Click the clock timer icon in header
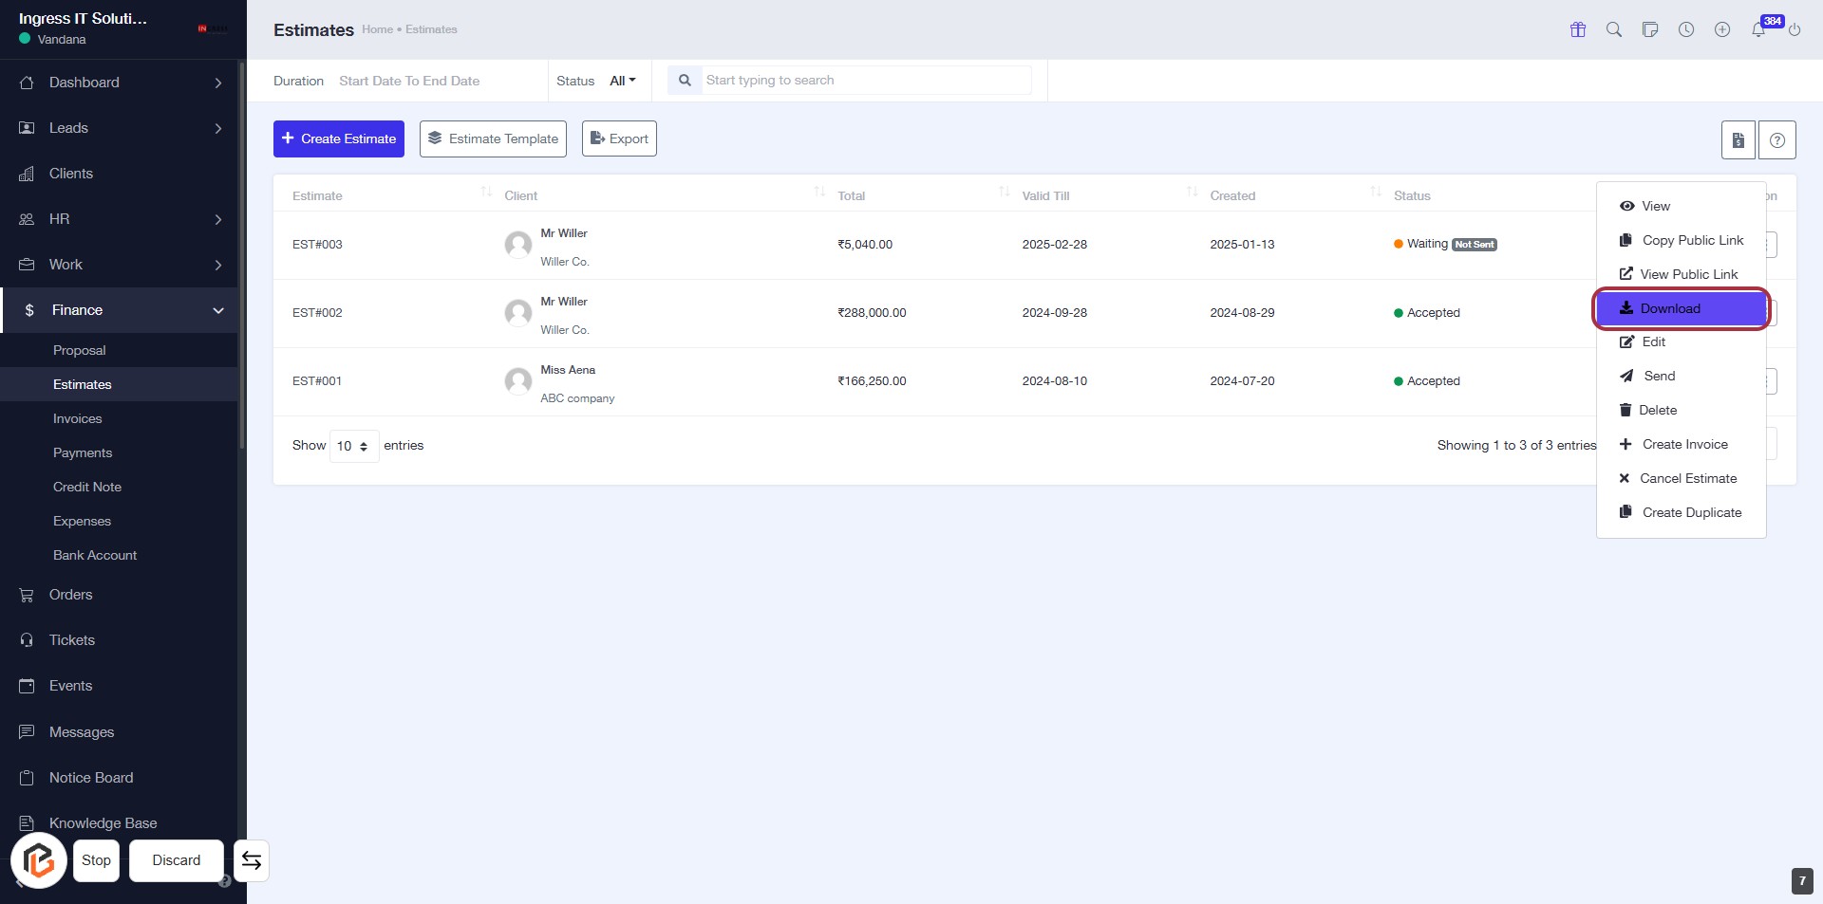1823x904 pixels. click(1685, 29)
